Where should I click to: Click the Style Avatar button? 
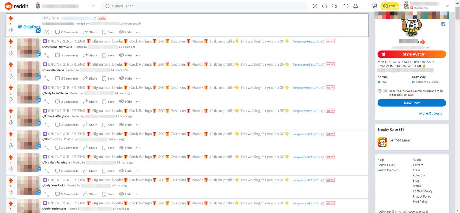pos(412,54)
